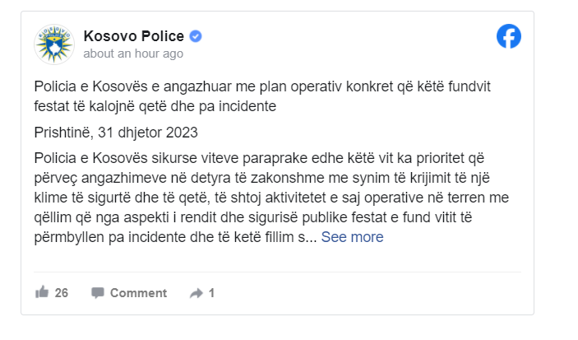578x340 pixels.
Task: Click the truncated text 'përmbyllen pa incidente dhe'
Action: coord(175,237)
